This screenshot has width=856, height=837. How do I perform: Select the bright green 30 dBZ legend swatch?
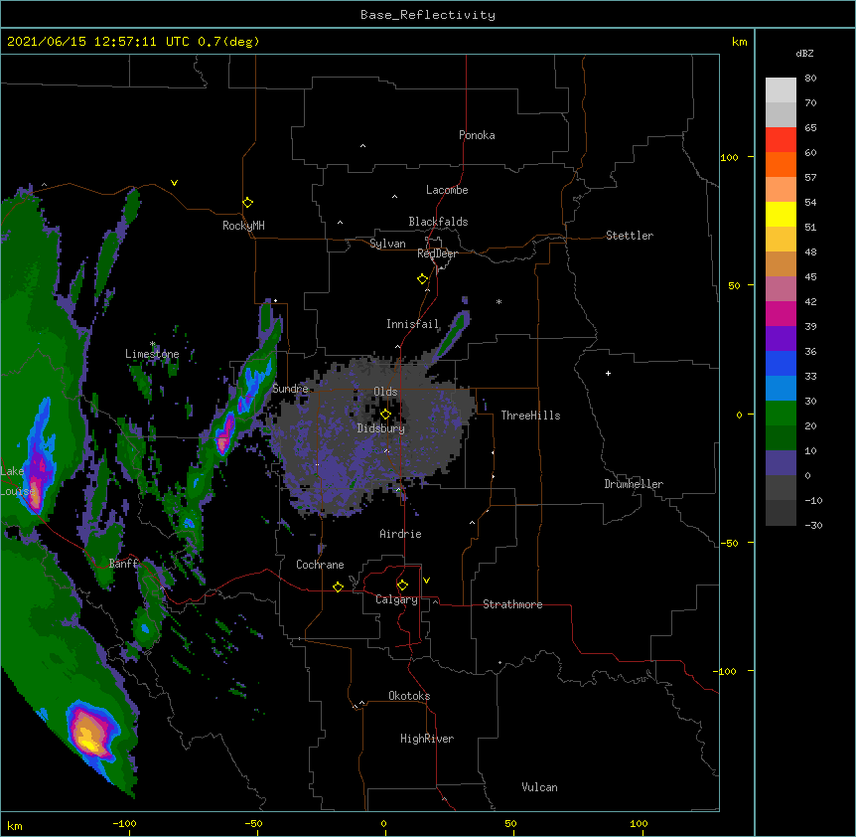coord(781,414)
